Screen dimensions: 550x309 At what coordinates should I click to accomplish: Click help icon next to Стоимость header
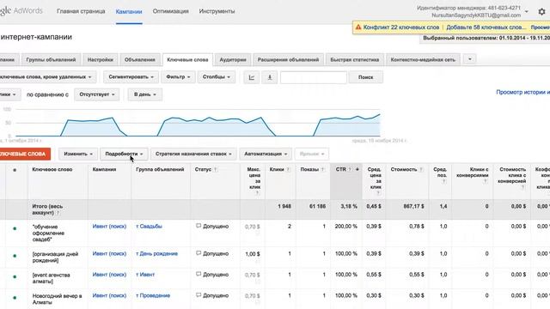(421, 170)
